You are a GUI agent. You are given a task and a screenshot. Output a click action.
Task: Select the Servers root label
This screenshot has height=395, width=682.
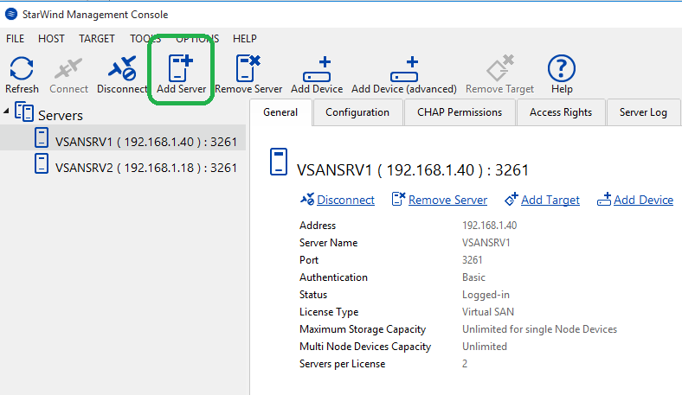(x=61, y=115)
